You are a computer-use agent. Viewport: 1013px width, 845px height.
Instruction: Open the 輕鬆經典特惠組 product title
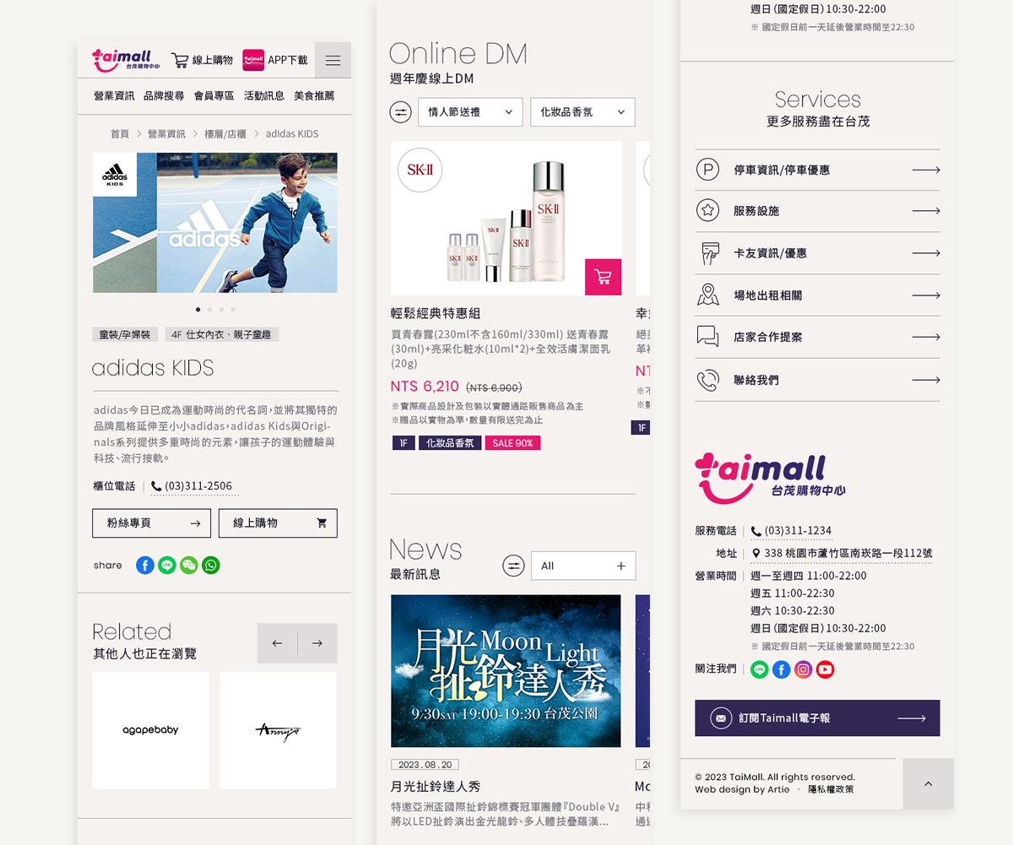click(436, 313)
